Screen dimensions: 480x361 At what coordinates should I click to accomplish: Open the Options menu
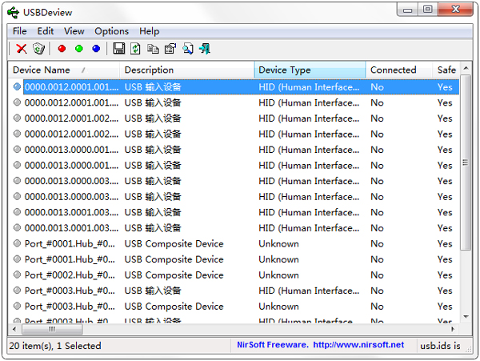click(x=111, y=31)
